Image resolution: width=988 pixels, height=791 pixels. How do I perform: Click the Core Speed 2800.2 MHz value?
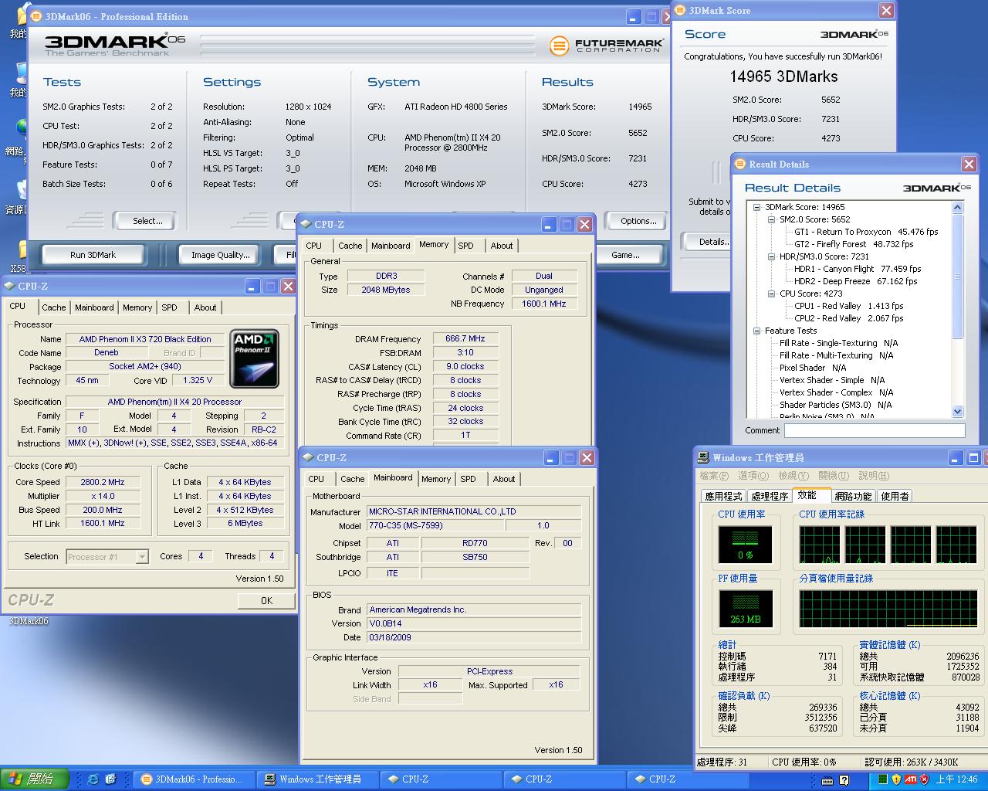coord(103,482)
